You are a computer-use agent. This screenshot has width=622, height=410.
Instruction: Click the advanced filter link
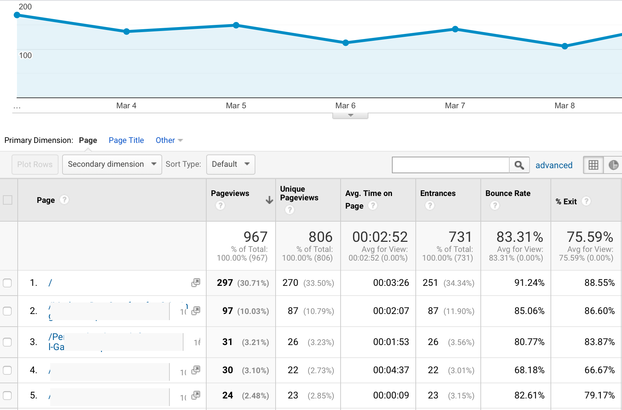[554, 165]
